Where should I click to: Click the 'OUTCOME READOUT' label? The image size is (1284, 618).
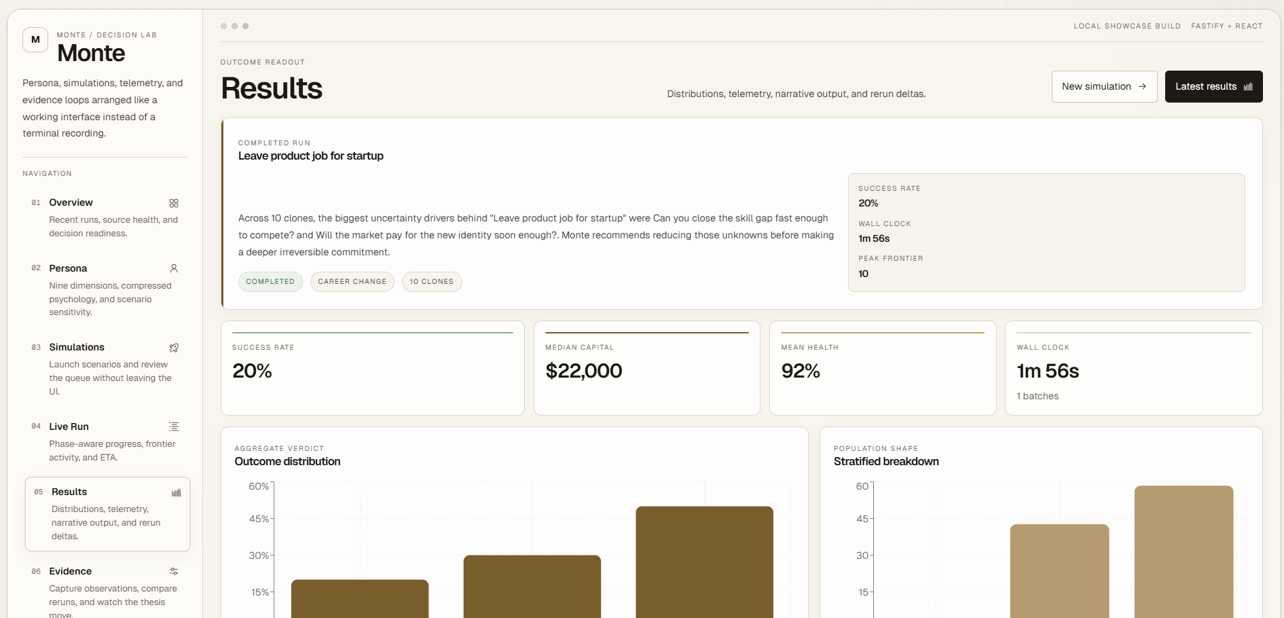point(262,62)
